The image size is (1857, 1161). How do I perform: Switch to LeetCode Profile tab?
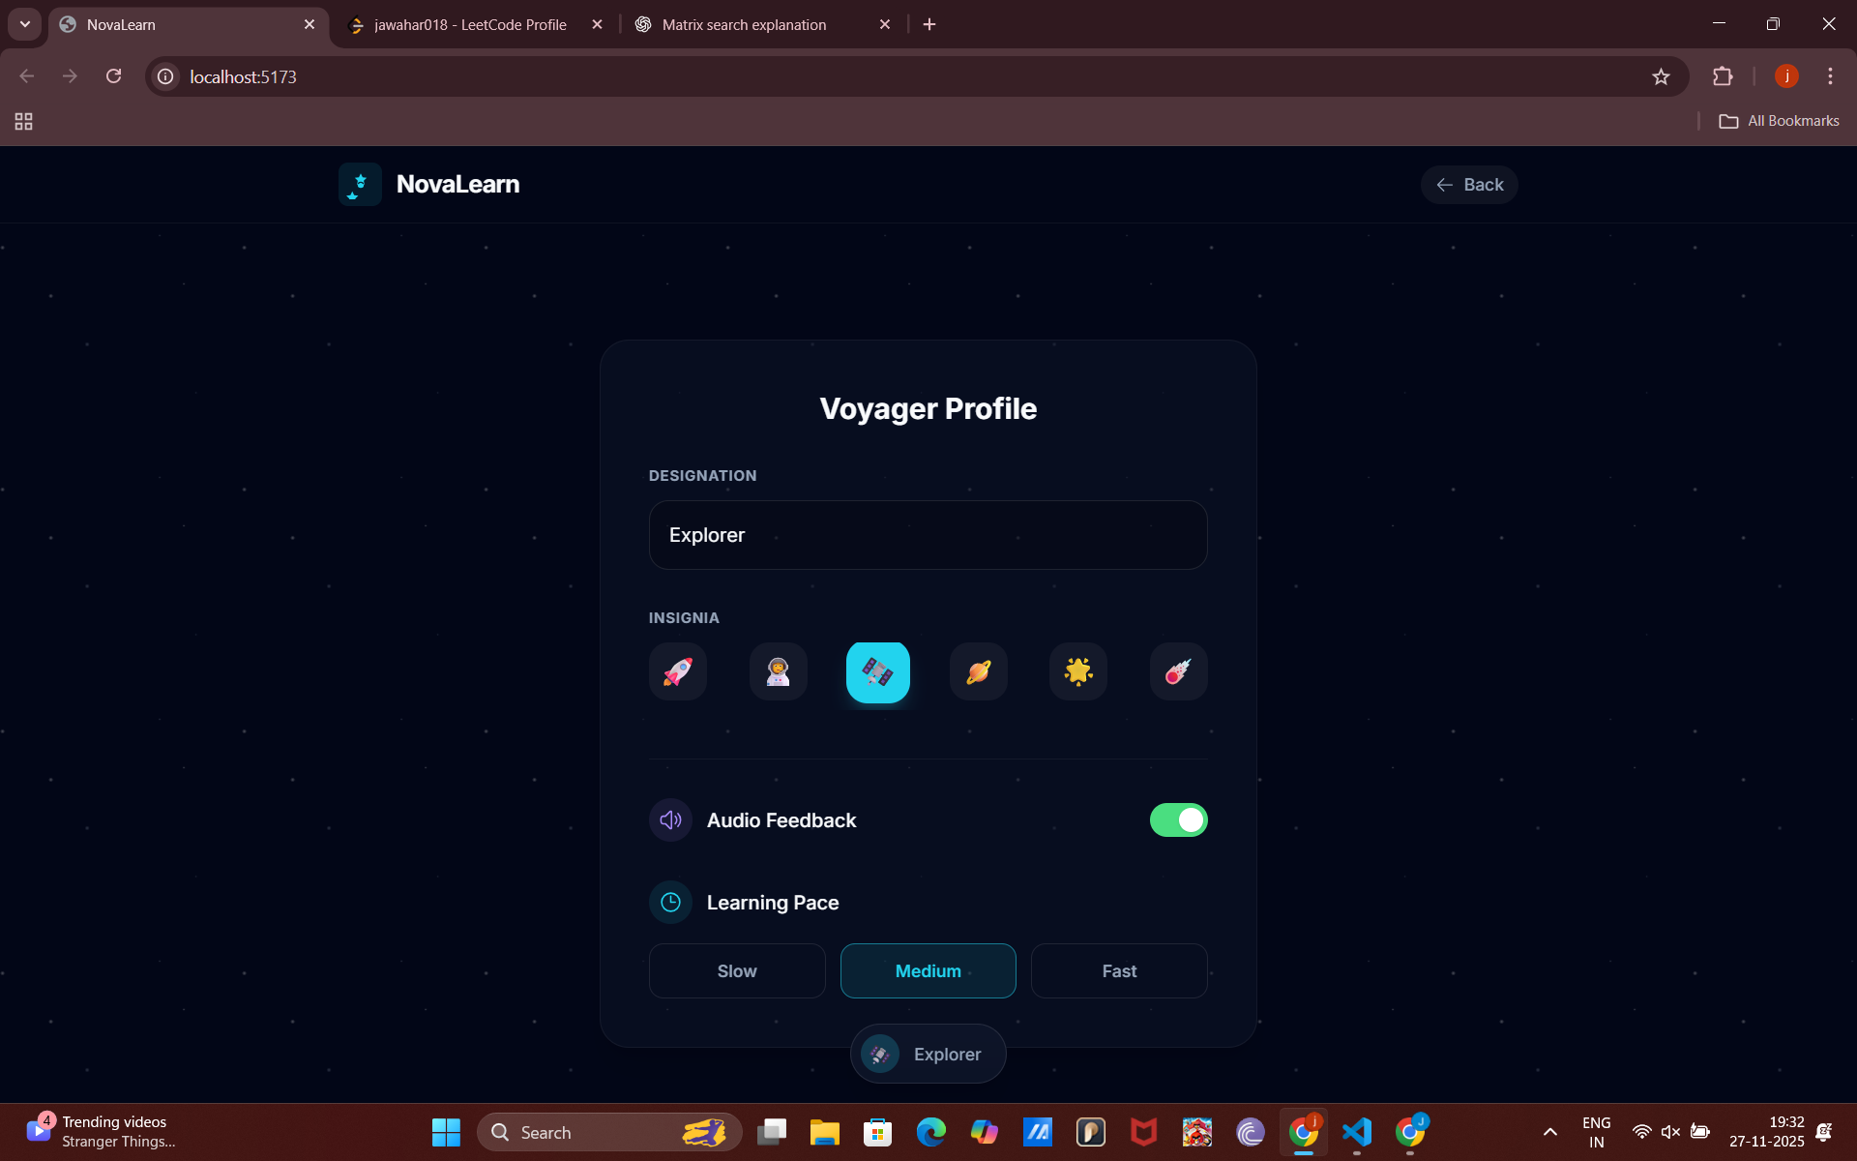coord(470,25)
